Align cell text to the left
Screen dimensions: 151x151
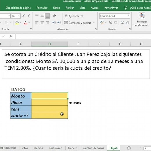[x=37, y=23]
